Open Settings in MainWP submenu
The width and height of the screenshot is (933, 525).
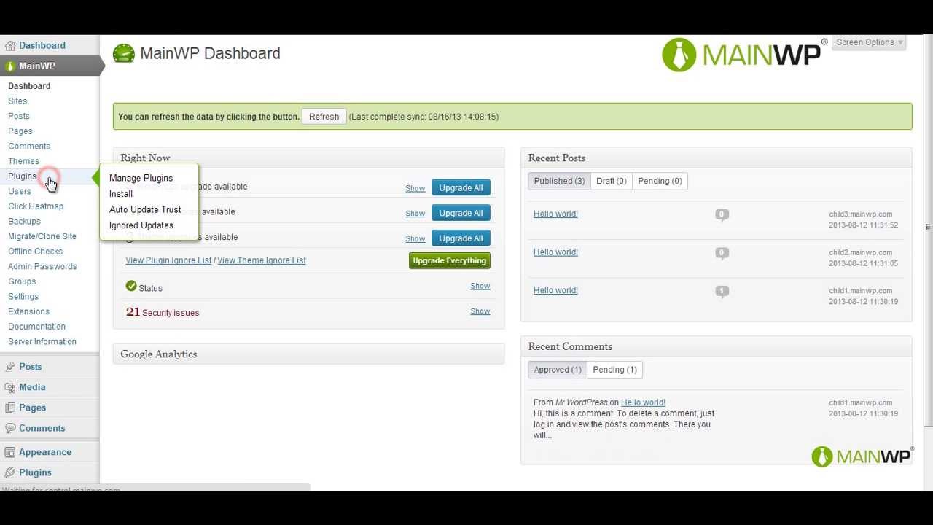(23, 297)
